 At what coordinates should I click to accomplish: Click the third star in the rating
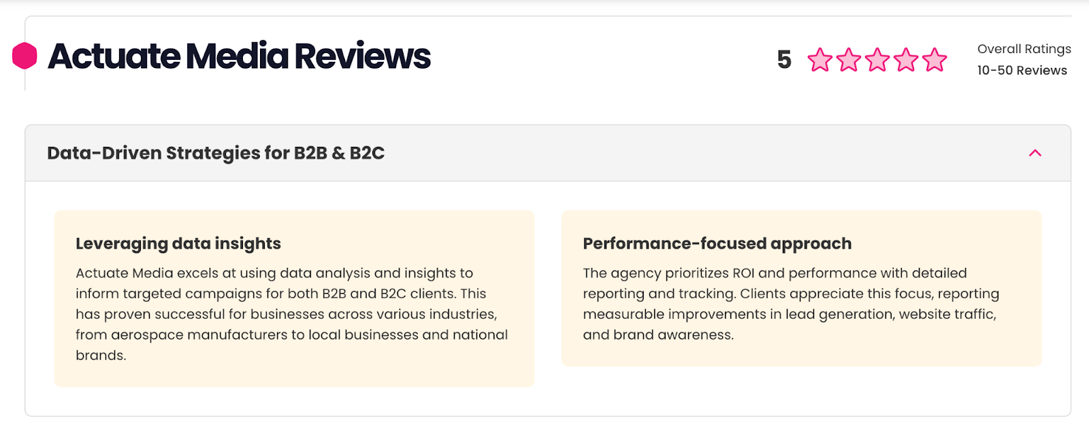877,60
